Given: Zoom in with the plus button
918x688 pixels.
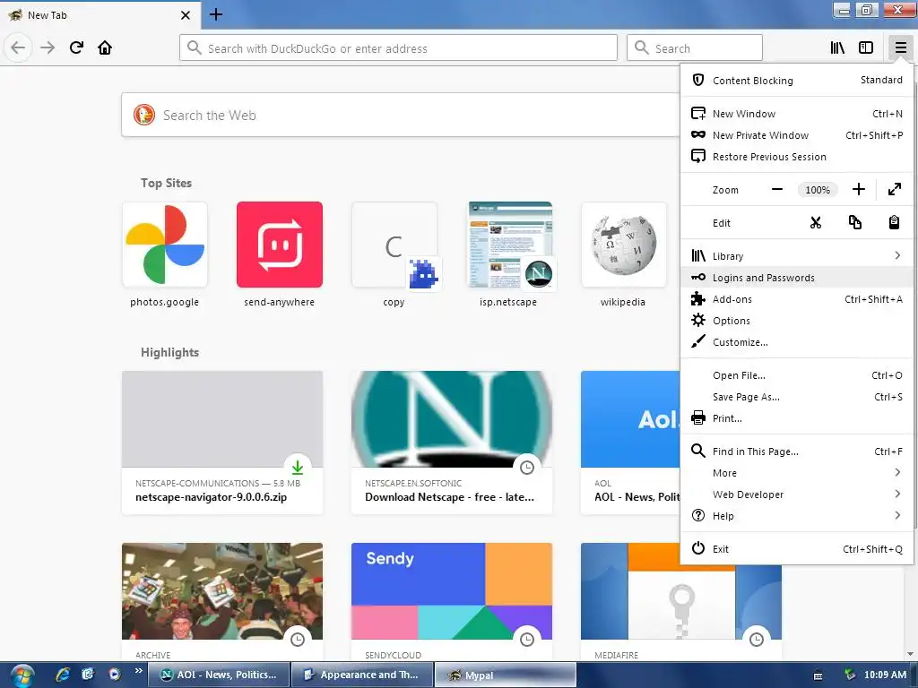Looking at the screenshot, I should tap(858, 190).
